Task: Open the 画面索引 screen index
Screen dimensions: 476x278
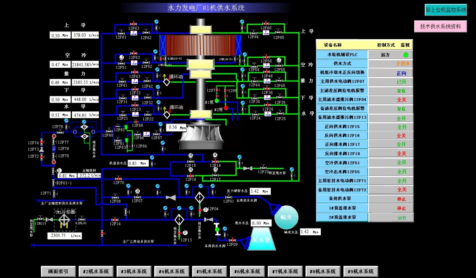Action: tap(59, 271)
